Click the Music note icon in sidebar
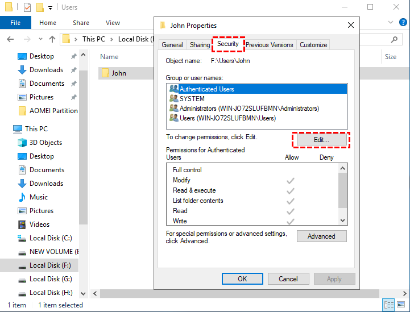The width and height of the screenshot is (410, 312). pyautogui.click(x=22, y=197)
